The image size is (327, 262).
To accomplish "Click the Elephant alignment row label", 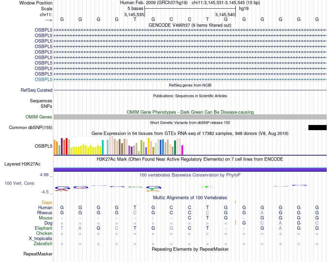I will 43,228.
